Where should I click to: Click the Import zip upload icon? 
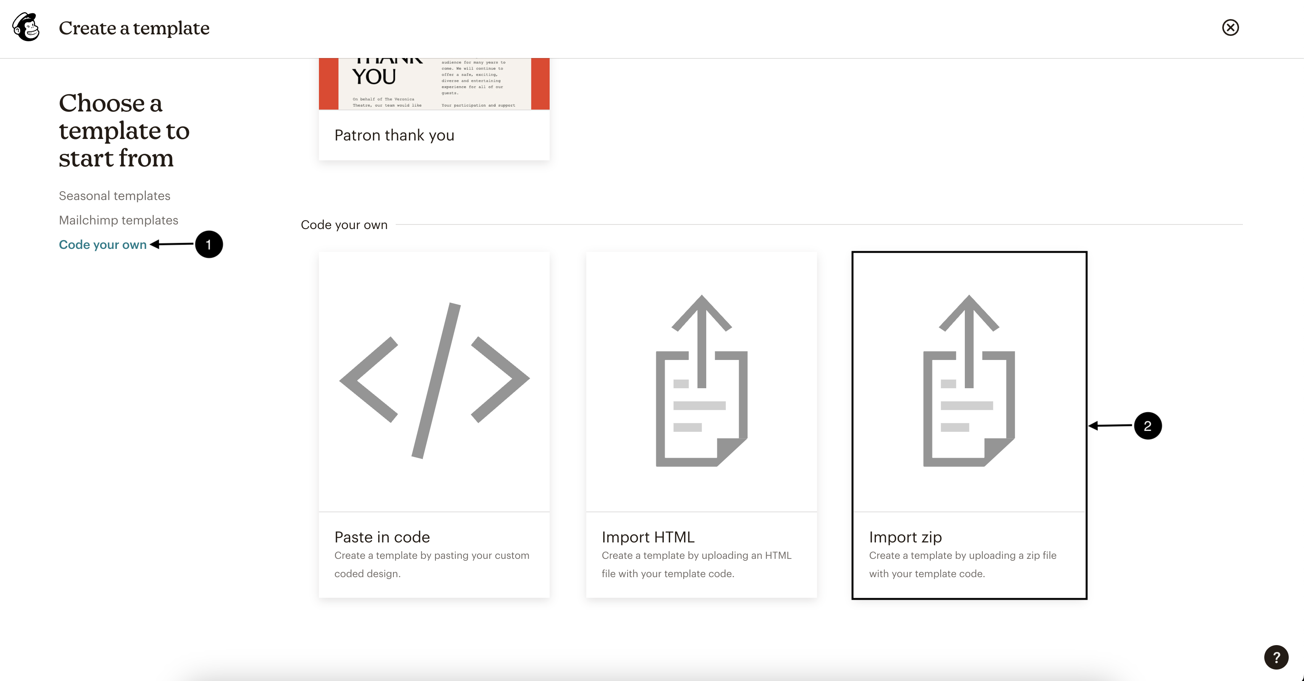pos(969,381)
